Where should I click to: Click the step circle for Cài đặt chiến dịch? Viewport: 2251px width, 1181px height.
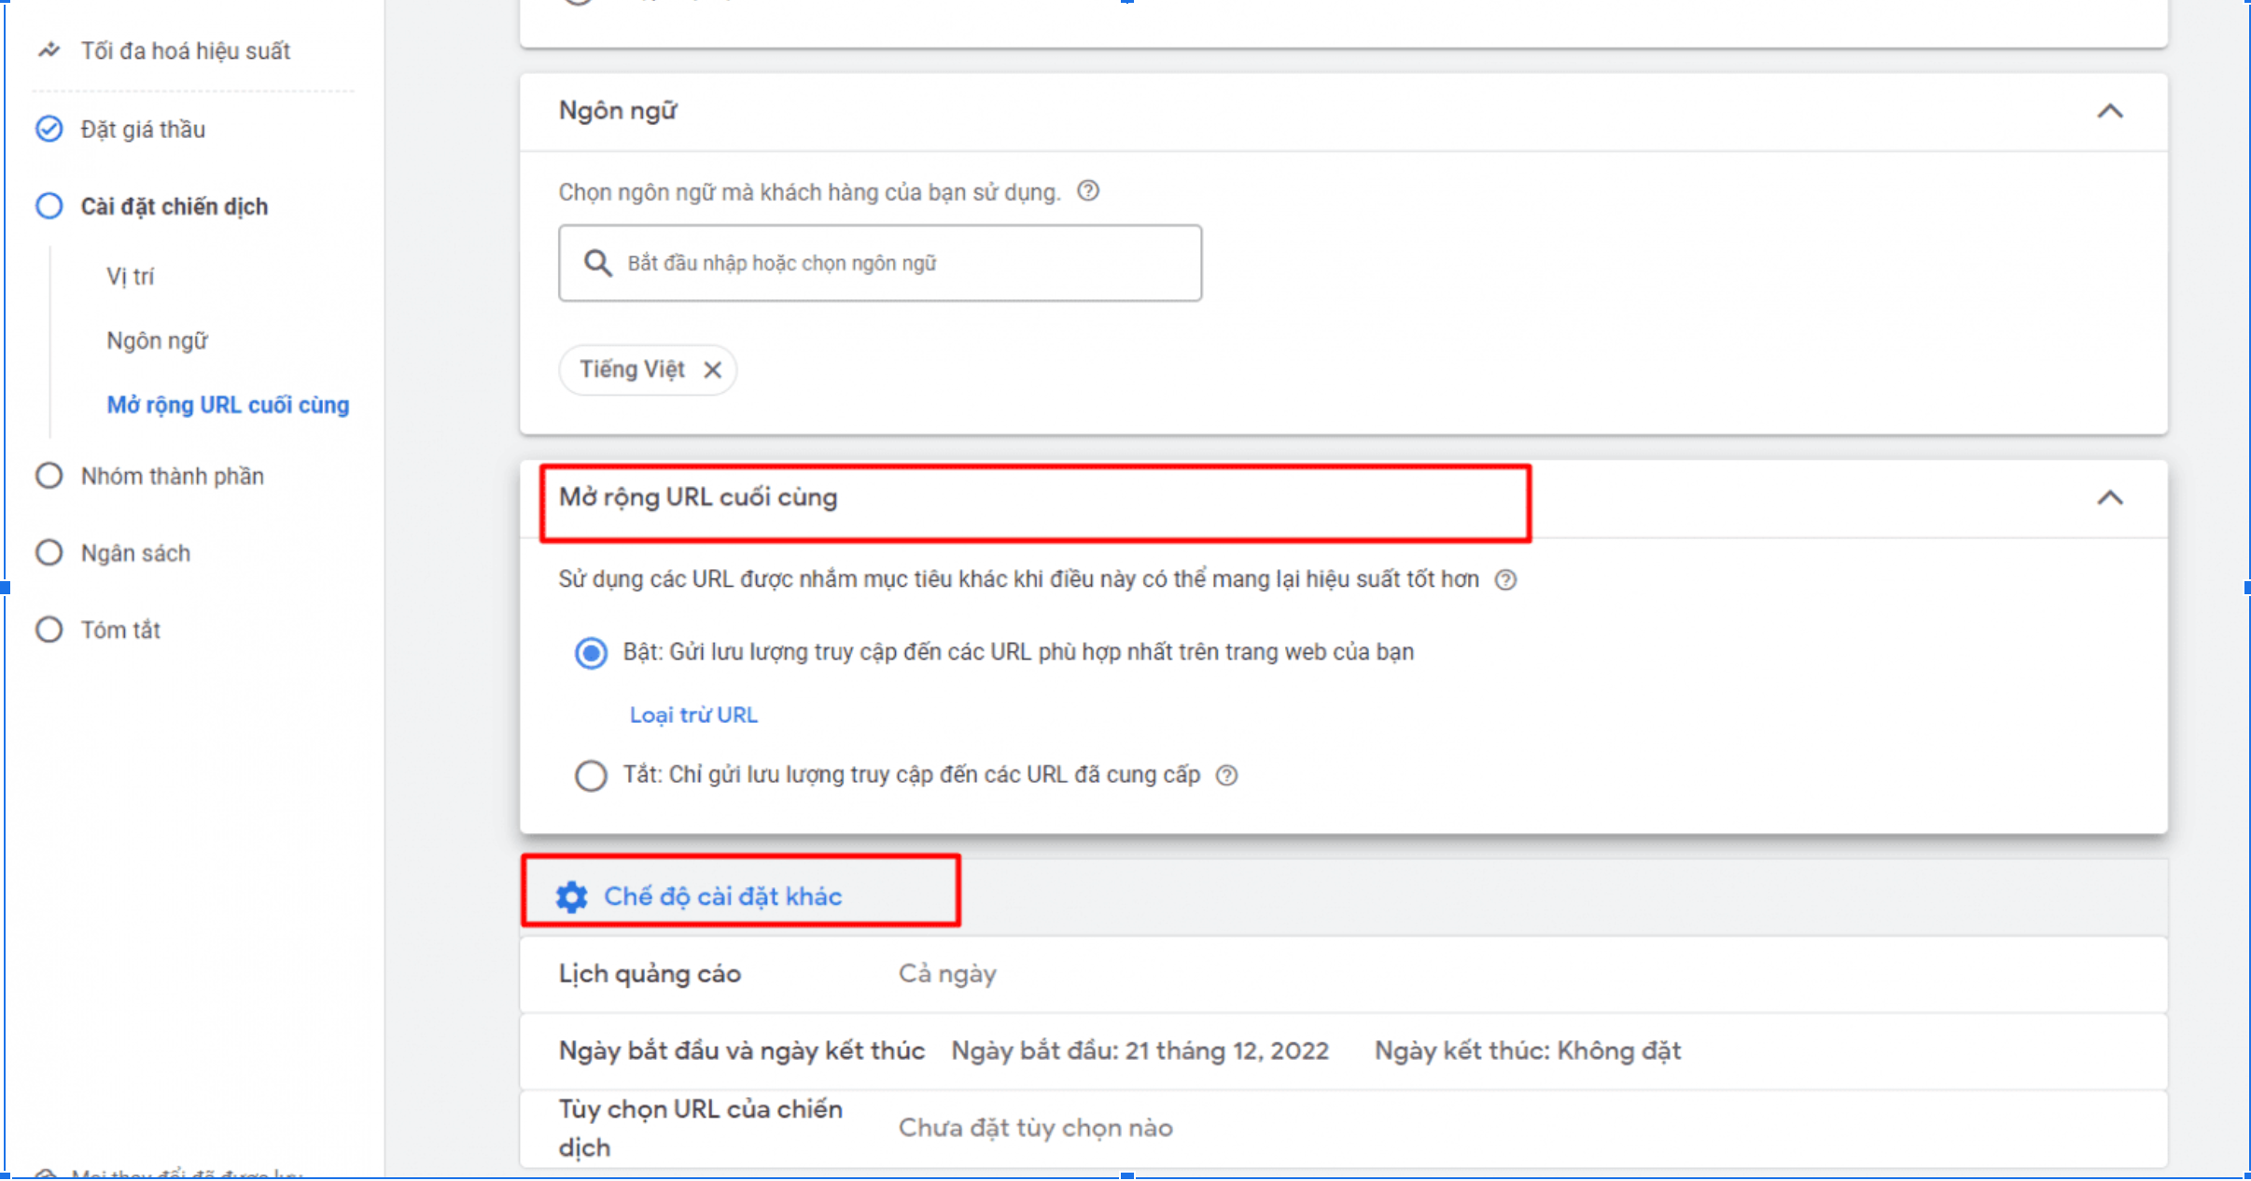49,206
